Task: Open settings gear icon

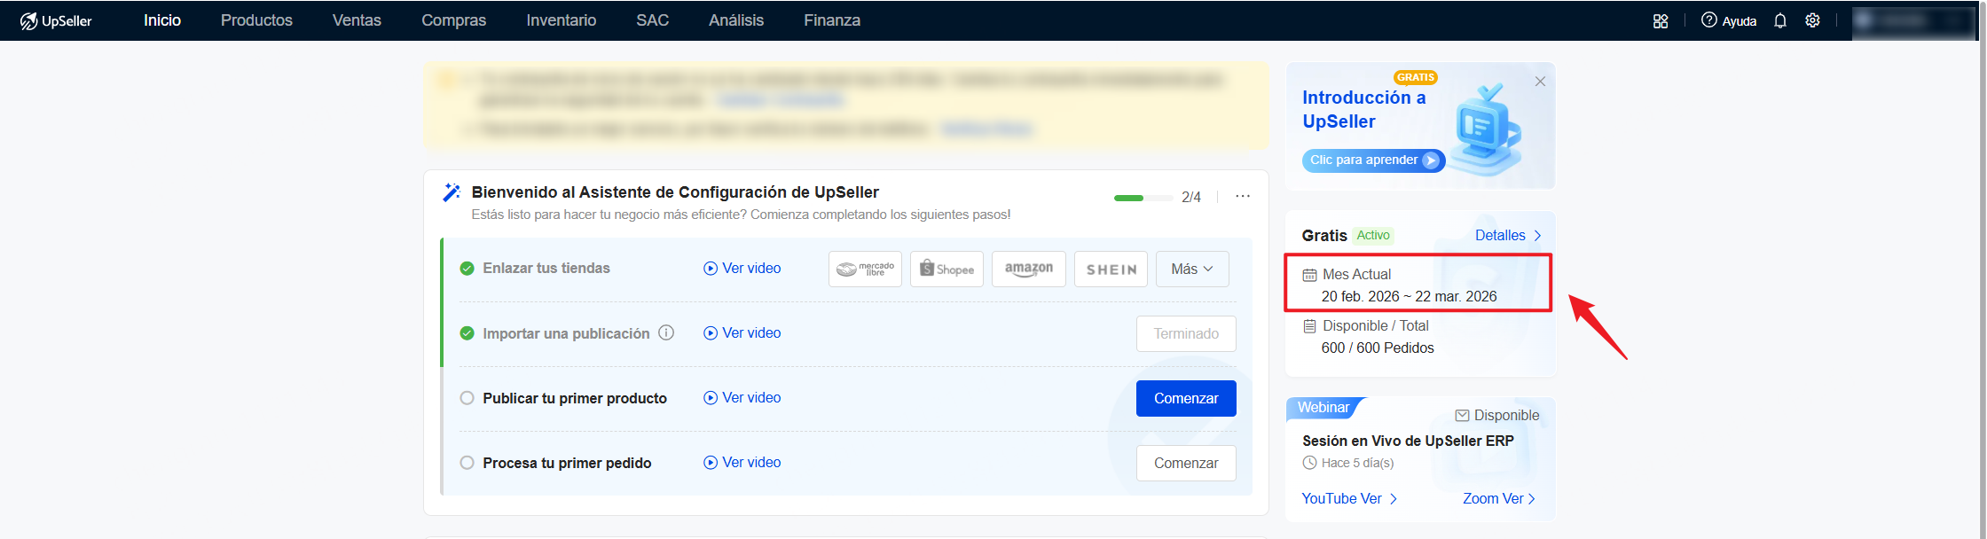Action: point(1812,20)
